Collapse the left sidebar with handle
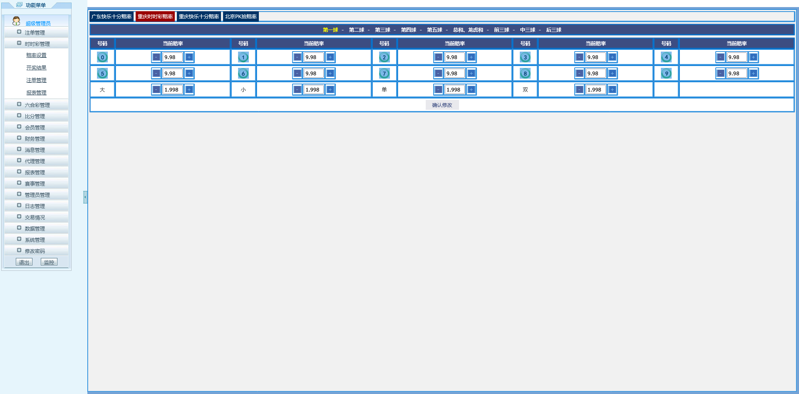 (85, 197)
